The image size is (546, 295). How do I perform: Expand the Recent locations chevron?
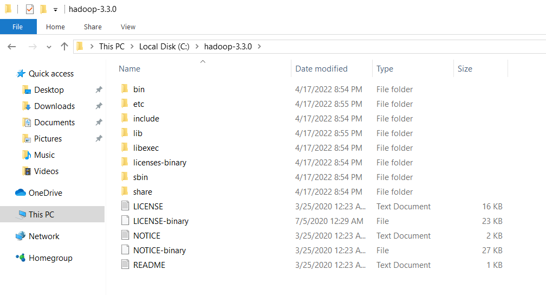(x=49, y=47)
